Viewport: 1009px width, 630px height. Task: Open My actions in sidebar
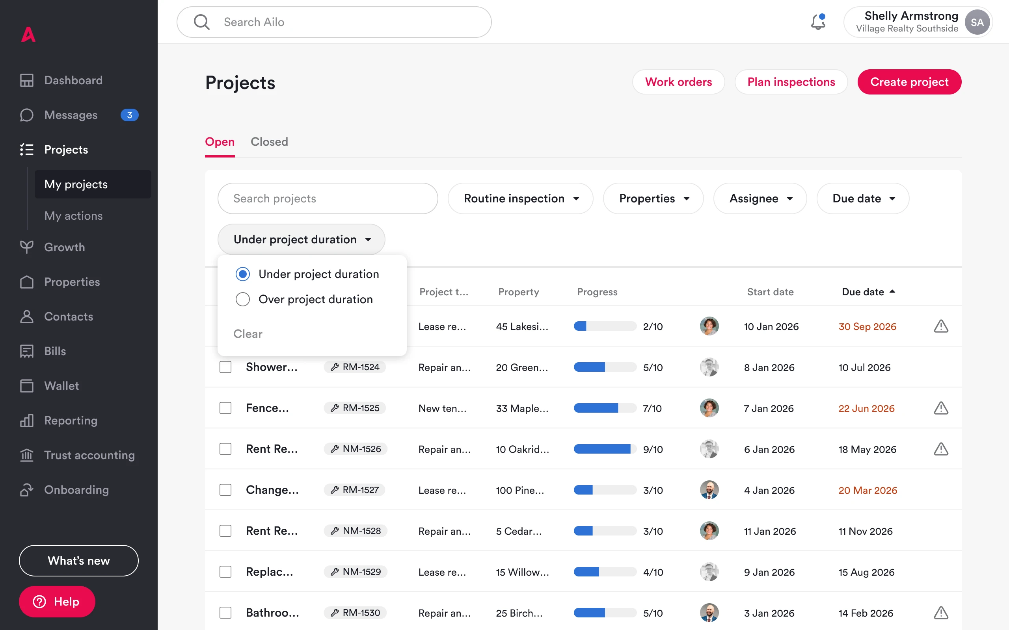click(73, 215)
